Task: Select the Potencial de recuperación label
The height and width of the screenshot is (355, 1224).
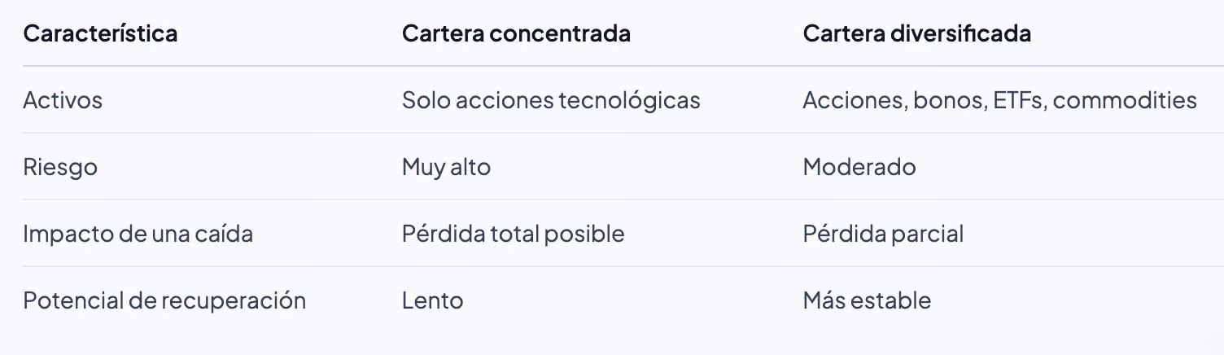Action: click(x=164, y=300)
